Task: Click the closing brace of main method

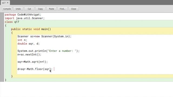Action: click(12, 76)
